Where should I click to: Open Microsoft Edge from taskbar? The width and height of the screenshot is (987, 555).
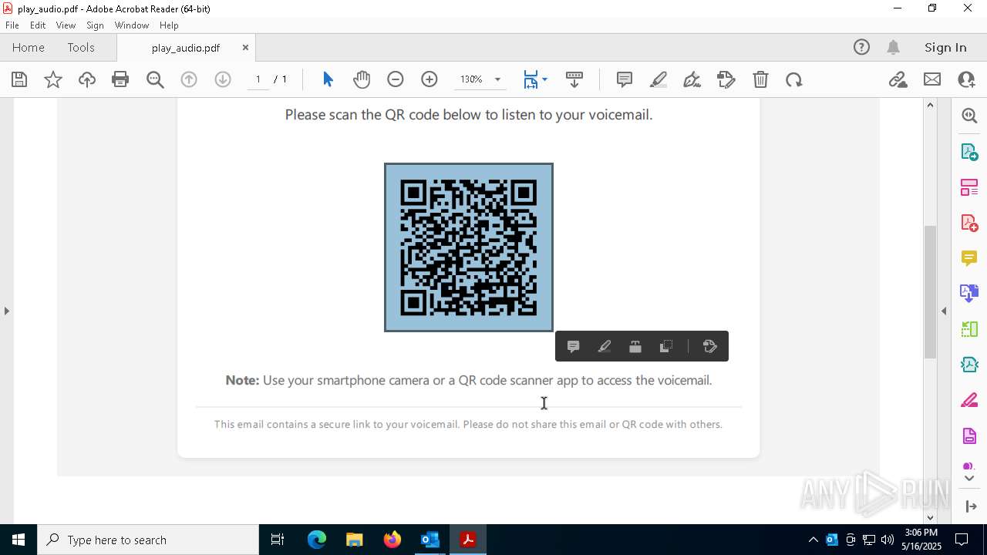point(317,540)
